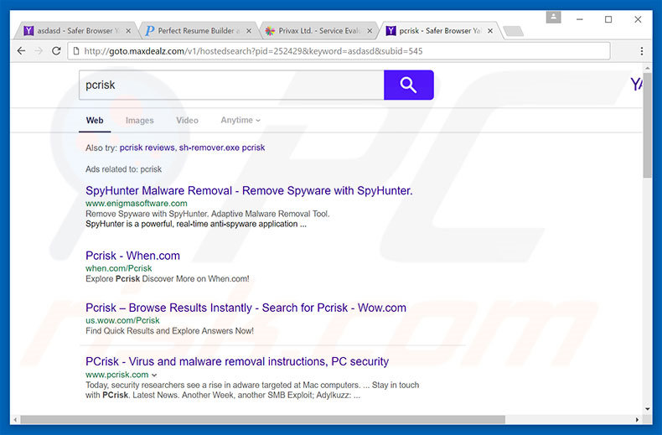Open the SpyHunter Malware Removal result
The image size is (662, 435).
[x=249, y=190]
